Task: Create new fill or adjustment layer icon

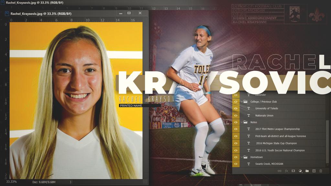Action: coord(300,171)
